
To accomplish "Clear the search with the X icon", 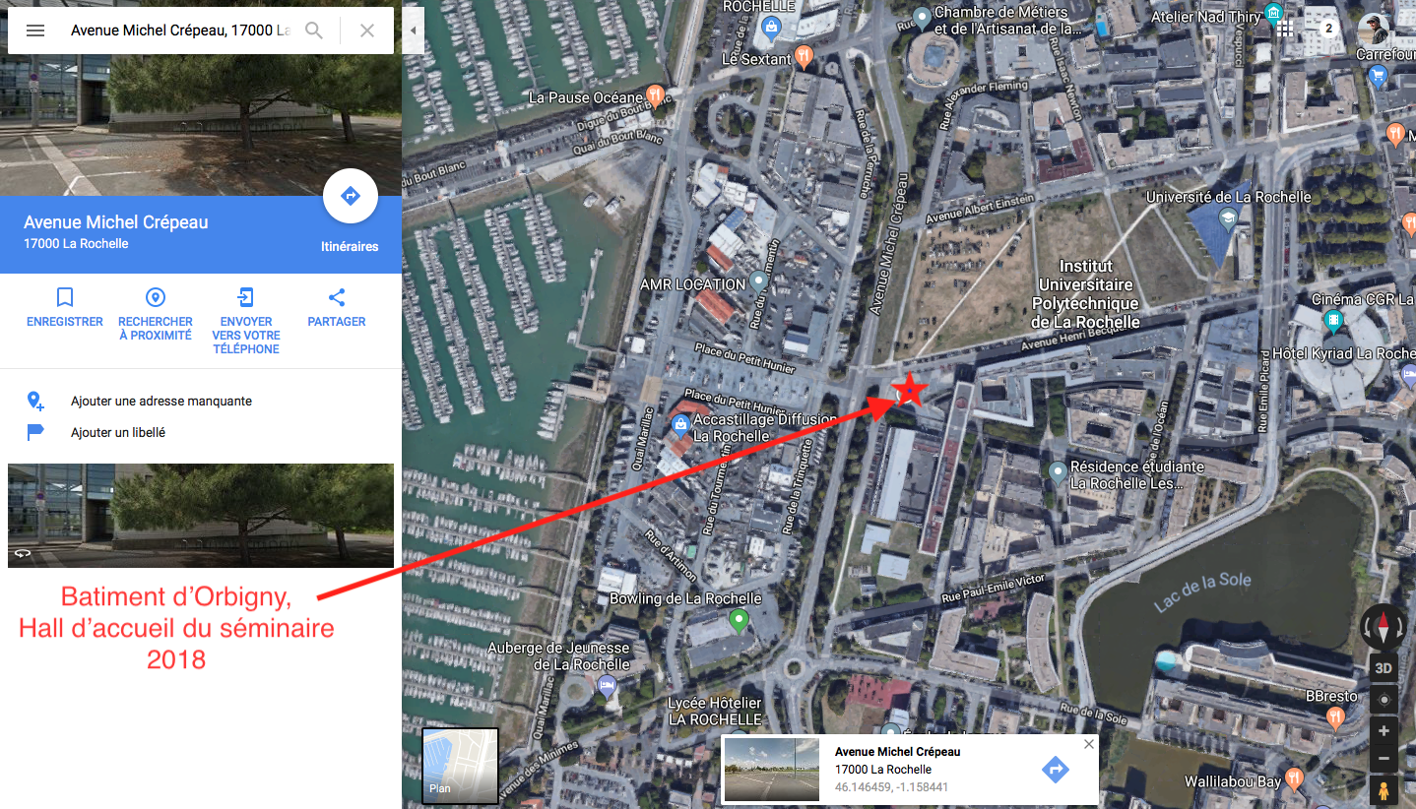I will point(367,31).
